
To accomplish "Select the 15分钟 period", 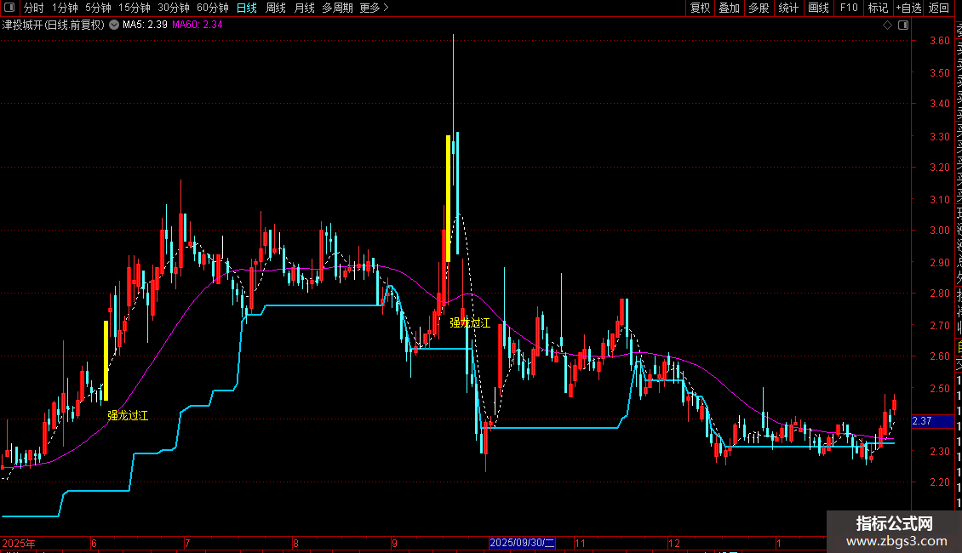I will coord(135,8).
